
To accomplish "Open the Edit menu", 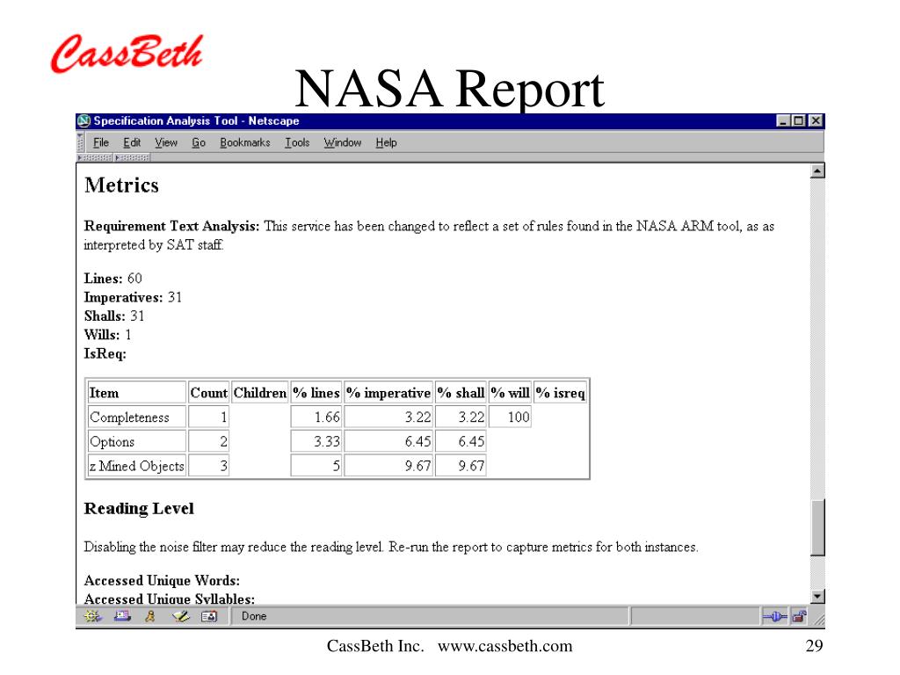I will (132, 142).
